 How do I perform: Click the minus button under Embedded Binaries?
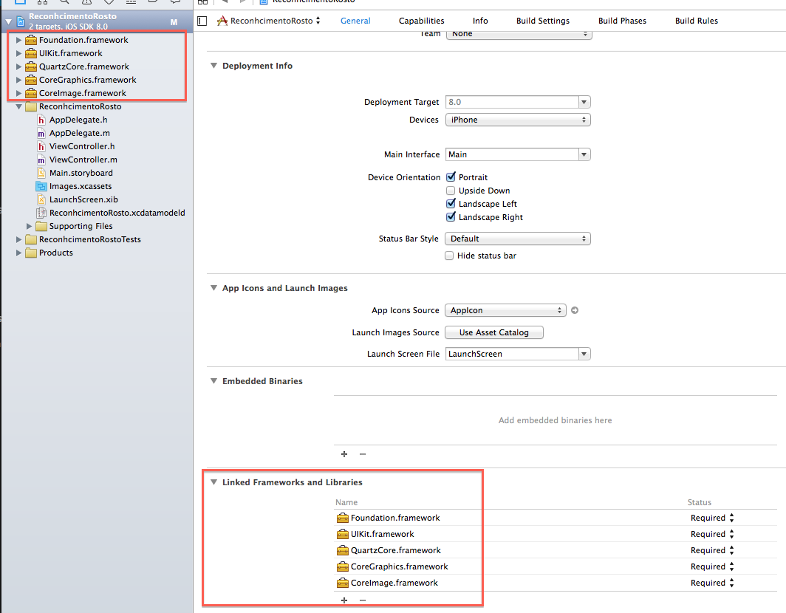(363, 454)
